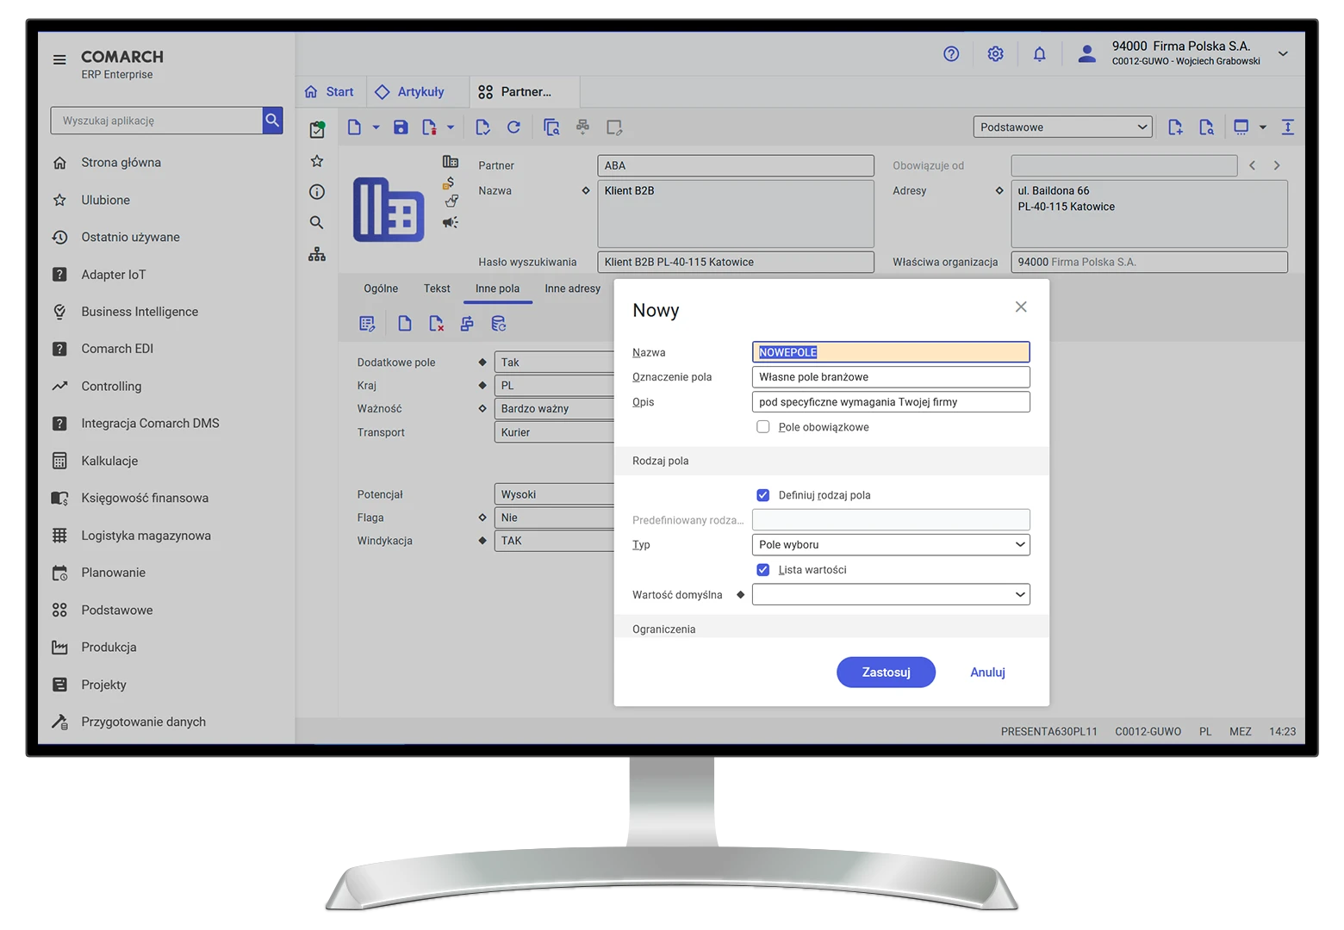This screenshot has height=930, width=1344.
Task: Open the delete document dropdown arrow
Action: tap(450, 127)
